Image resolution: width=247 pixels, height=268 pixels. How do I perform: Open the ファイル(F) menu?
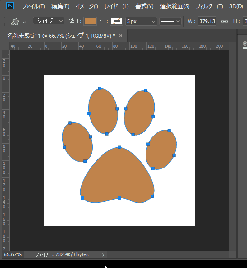point(33,6)
